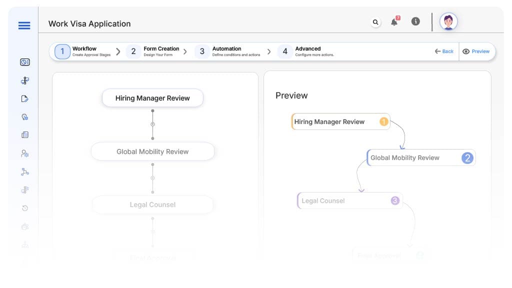Switch to the Form Creation step
512x288 pixels.
(x=154, y=51)
